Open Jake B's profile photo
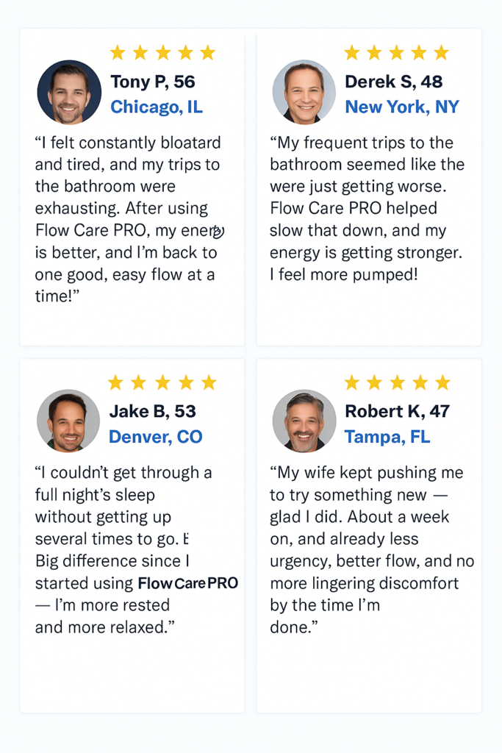Screen dimensions: 502x753 tap(68, 421)
